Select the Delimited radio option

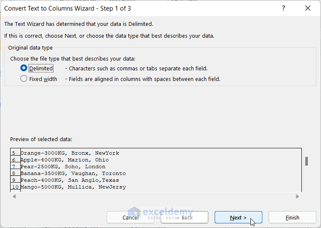coord(24,68)
